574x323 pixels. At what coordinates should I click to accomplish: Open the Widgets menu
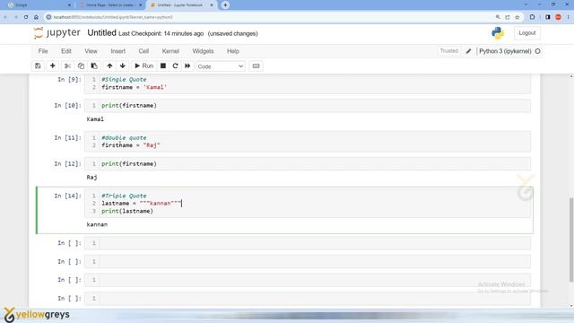pos(203,51)
